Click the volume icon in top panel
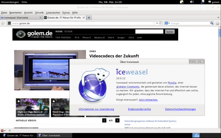Screen dimensions: 221x138 tap(192, 2)
